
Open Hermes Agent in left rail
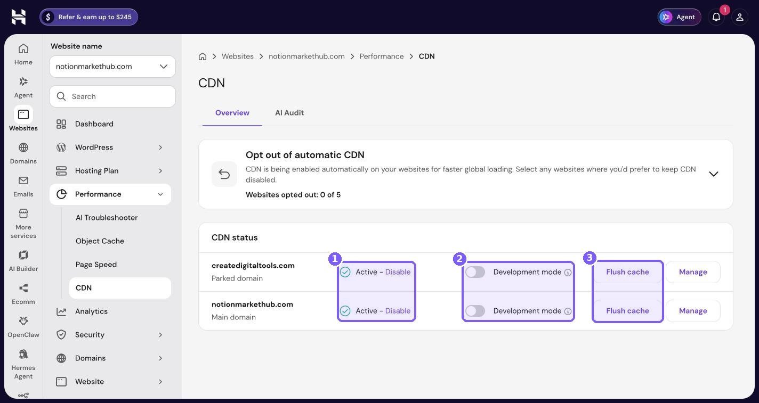pyautogui.click(x=23, y=364)
